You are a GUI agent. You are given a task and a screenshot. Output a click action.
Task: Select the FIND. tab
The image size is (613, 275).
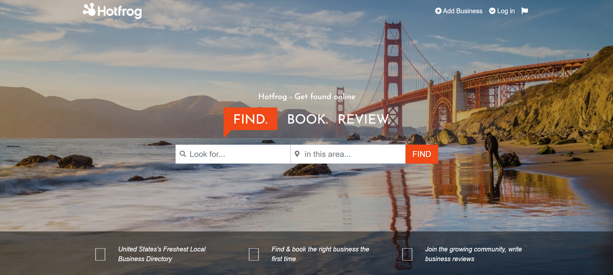pyautogui.click(x=250, y=119)
